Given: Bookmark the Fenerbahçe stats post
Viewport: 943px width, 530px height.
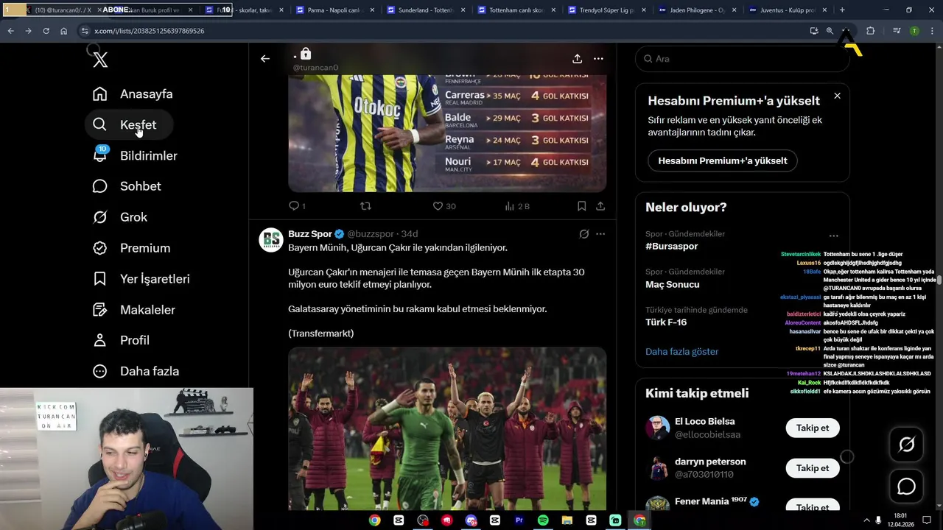Looking at the screenshot, I should (x=581, y=206).
